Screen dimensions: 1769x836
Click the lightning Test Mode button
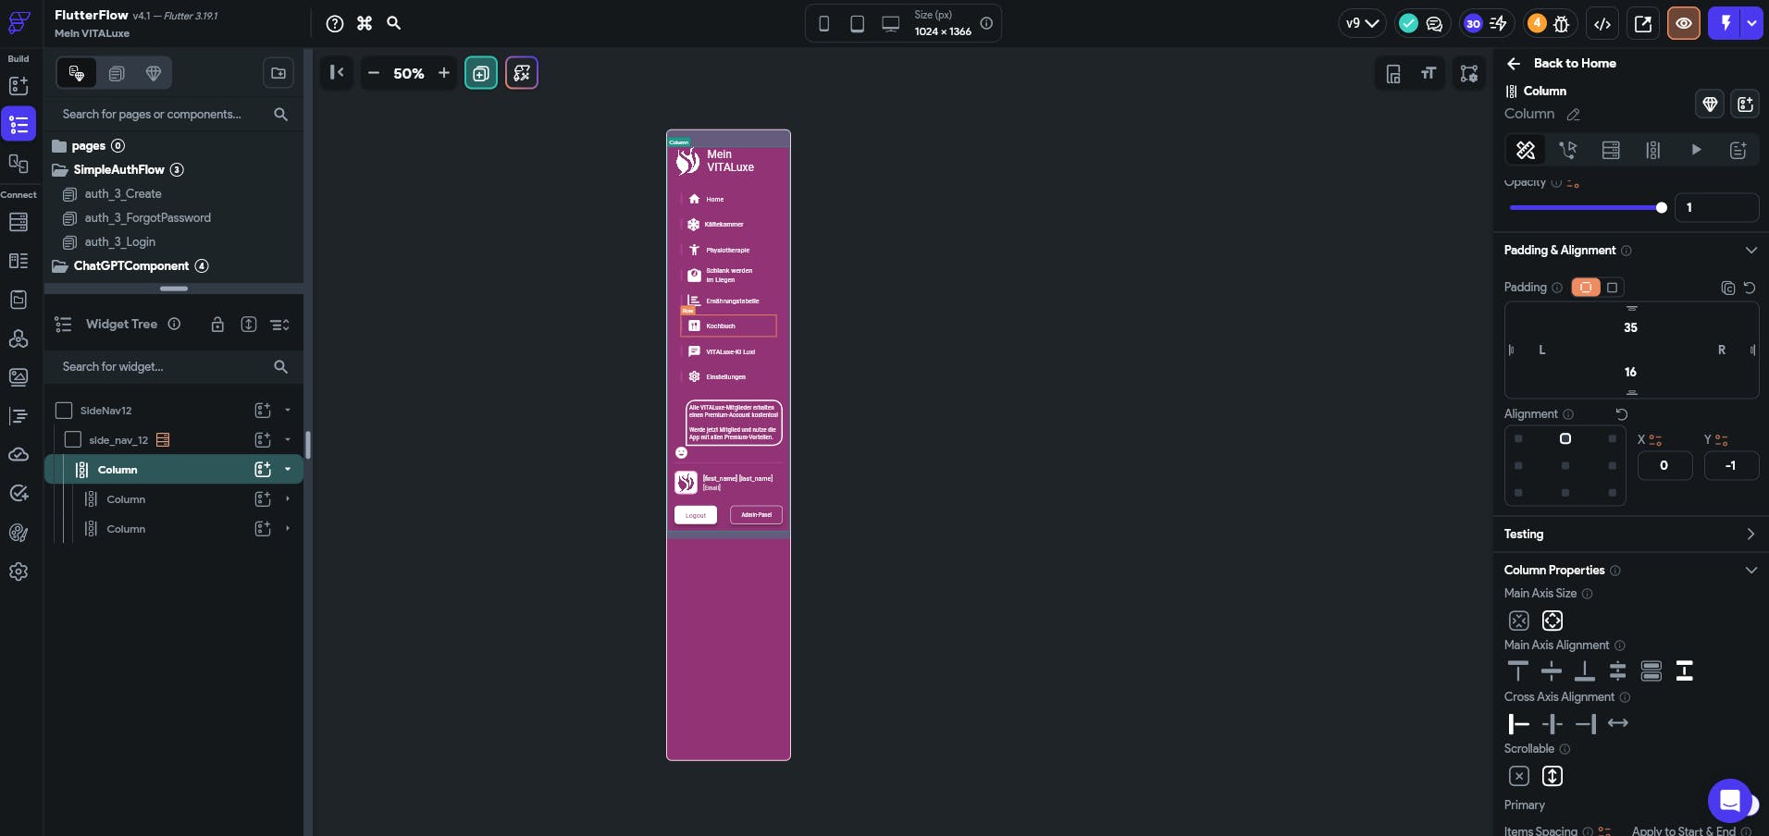point(1726,24)
